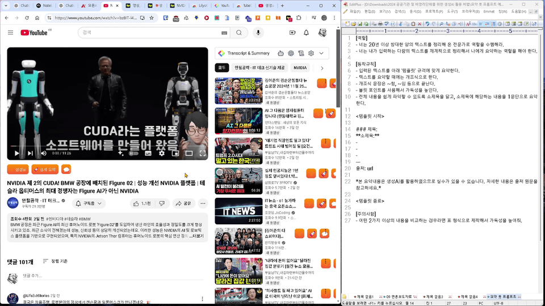This screenshot has width=545, height=306.
Task: Select the 모두 filter chip
Action: coord(222,67)
